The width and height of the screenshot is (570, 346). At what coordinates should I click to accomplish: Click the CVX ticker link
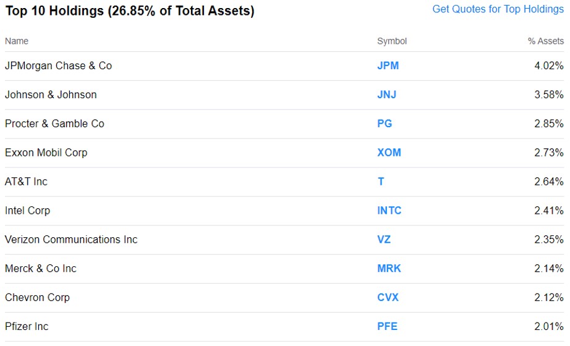[388, 298]
